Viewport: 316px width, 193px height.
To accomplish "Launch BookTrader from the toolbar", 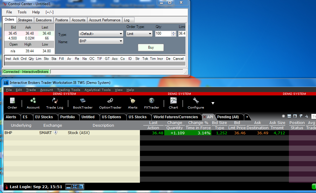I will 83,103.
